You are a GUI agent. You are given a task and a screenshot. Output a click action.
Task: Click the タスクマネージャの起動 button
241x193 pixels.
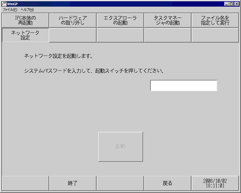tap(168, 20)
